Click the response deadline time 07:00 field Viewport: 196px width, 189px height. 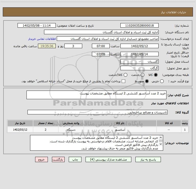[x=101, y=46]
